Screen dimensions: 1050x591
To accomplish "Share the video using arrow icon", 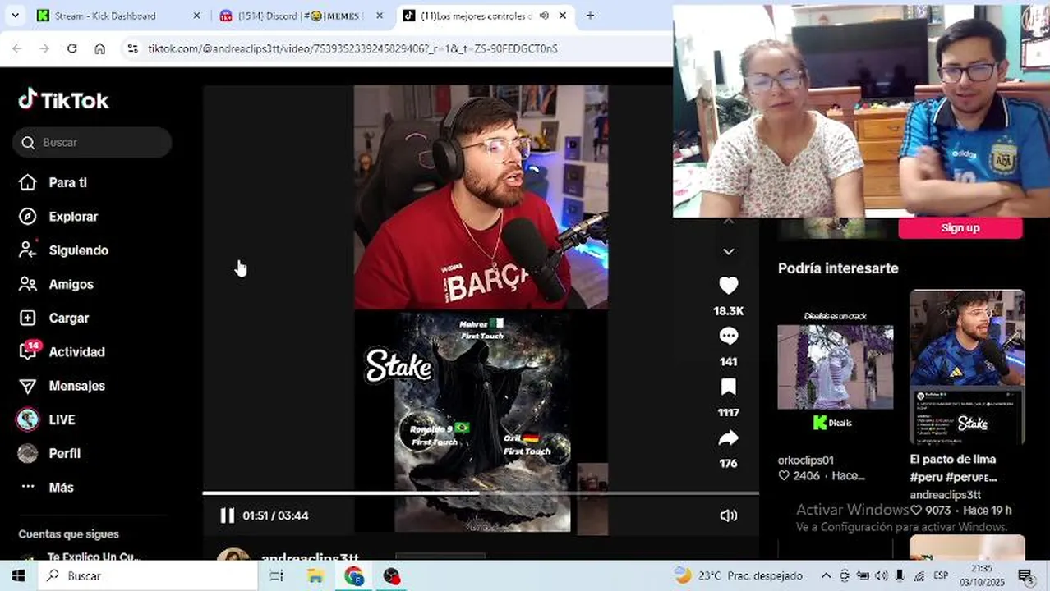I will coord(728,438).
